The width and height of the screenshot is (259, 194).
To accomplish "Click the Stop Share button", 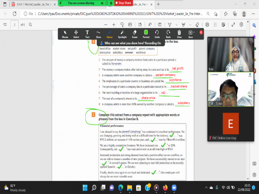I will pos(124,3).
